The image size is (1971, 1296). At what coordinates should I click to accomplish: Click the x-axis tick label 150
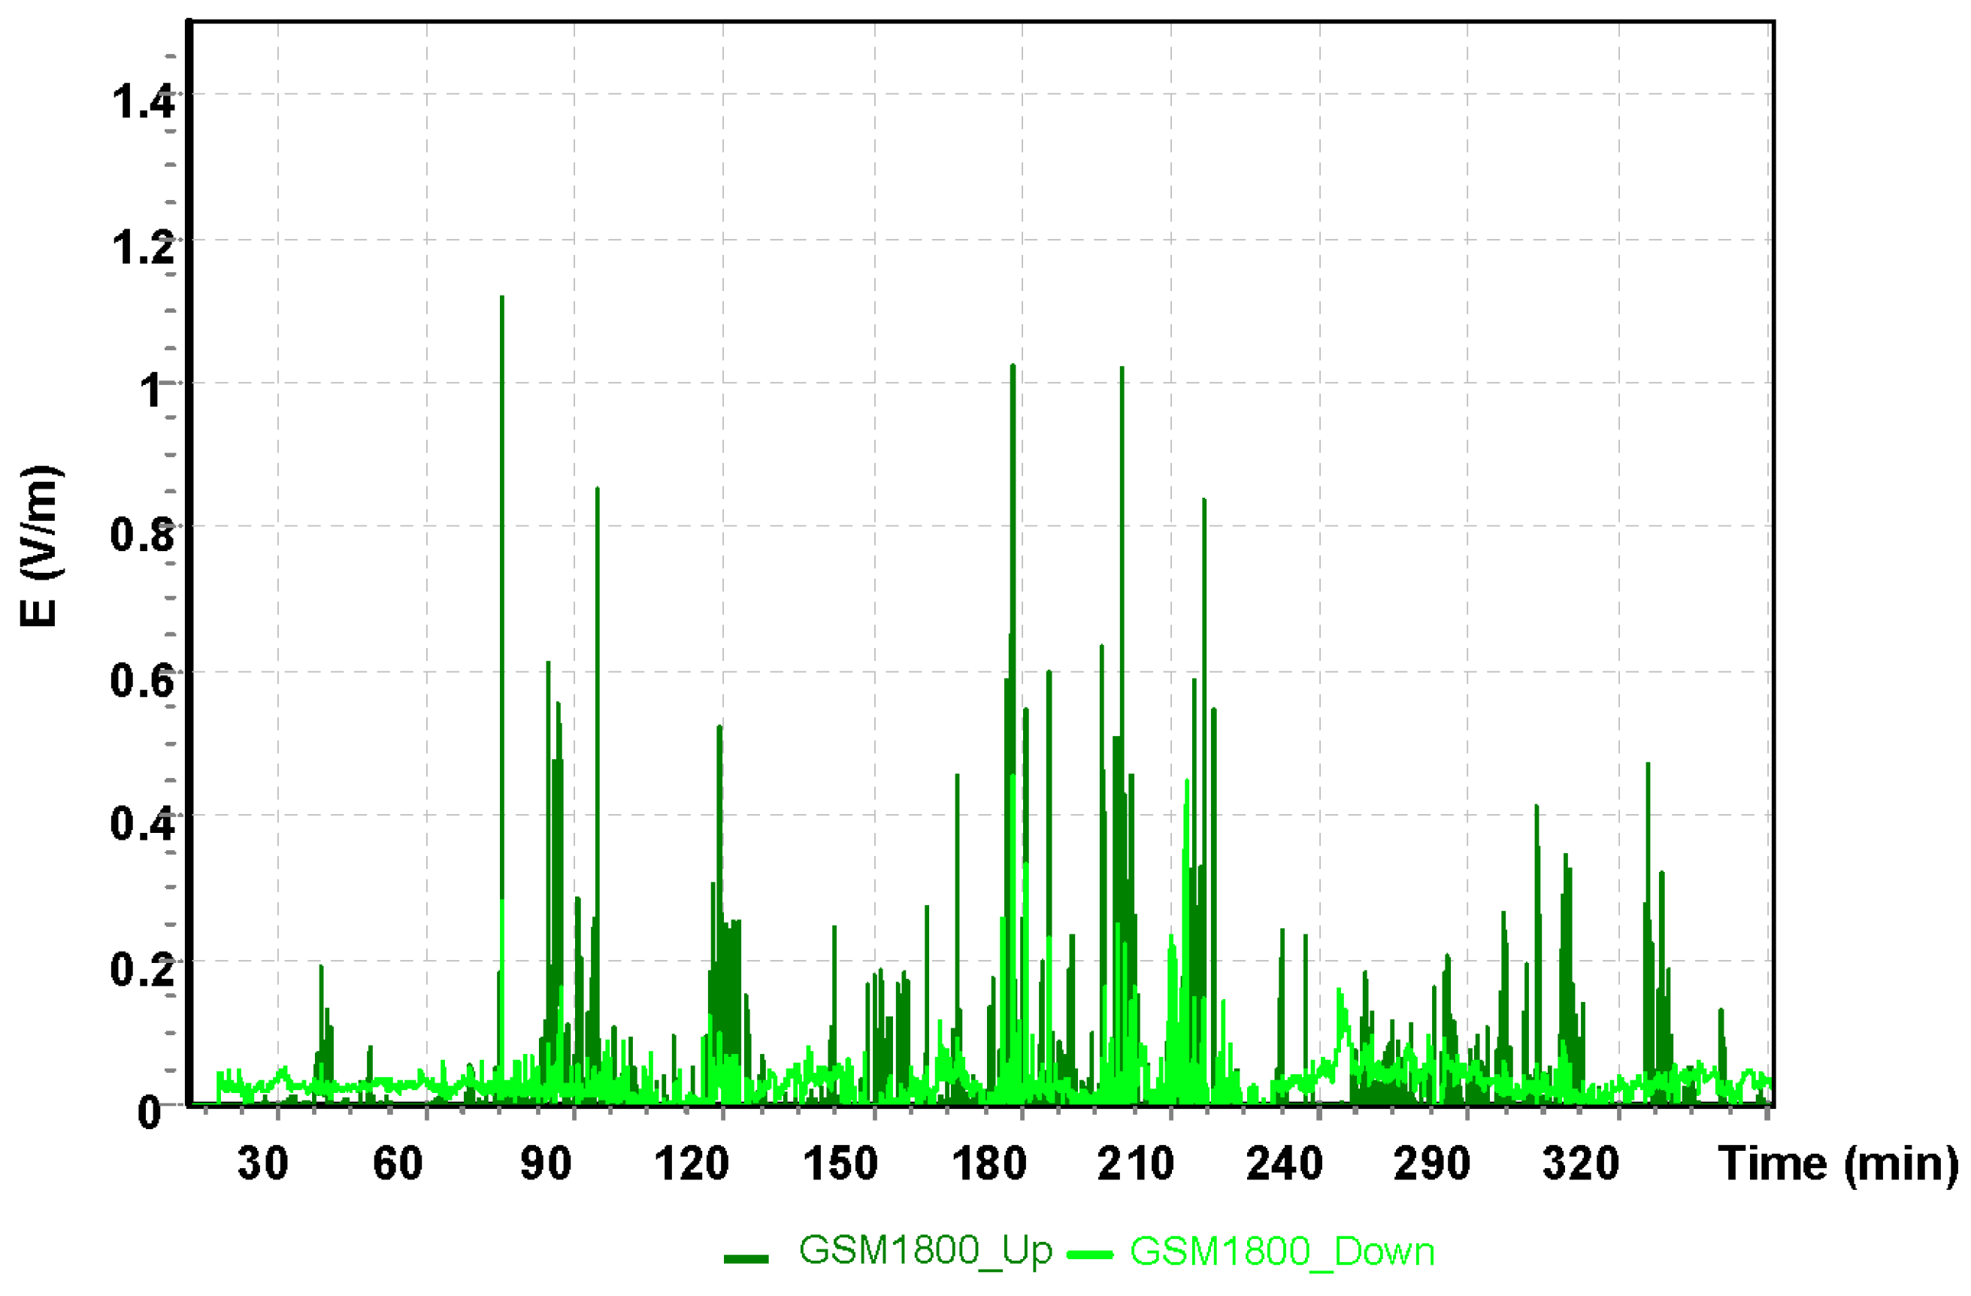(x=840, y=1164)
